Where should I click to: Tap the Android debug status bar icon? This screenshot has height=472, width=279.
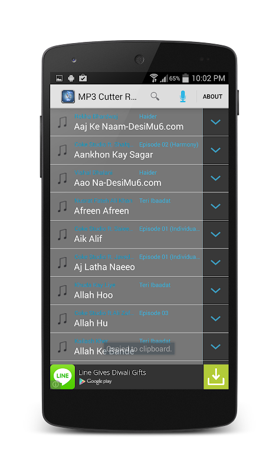pos(71,78)
